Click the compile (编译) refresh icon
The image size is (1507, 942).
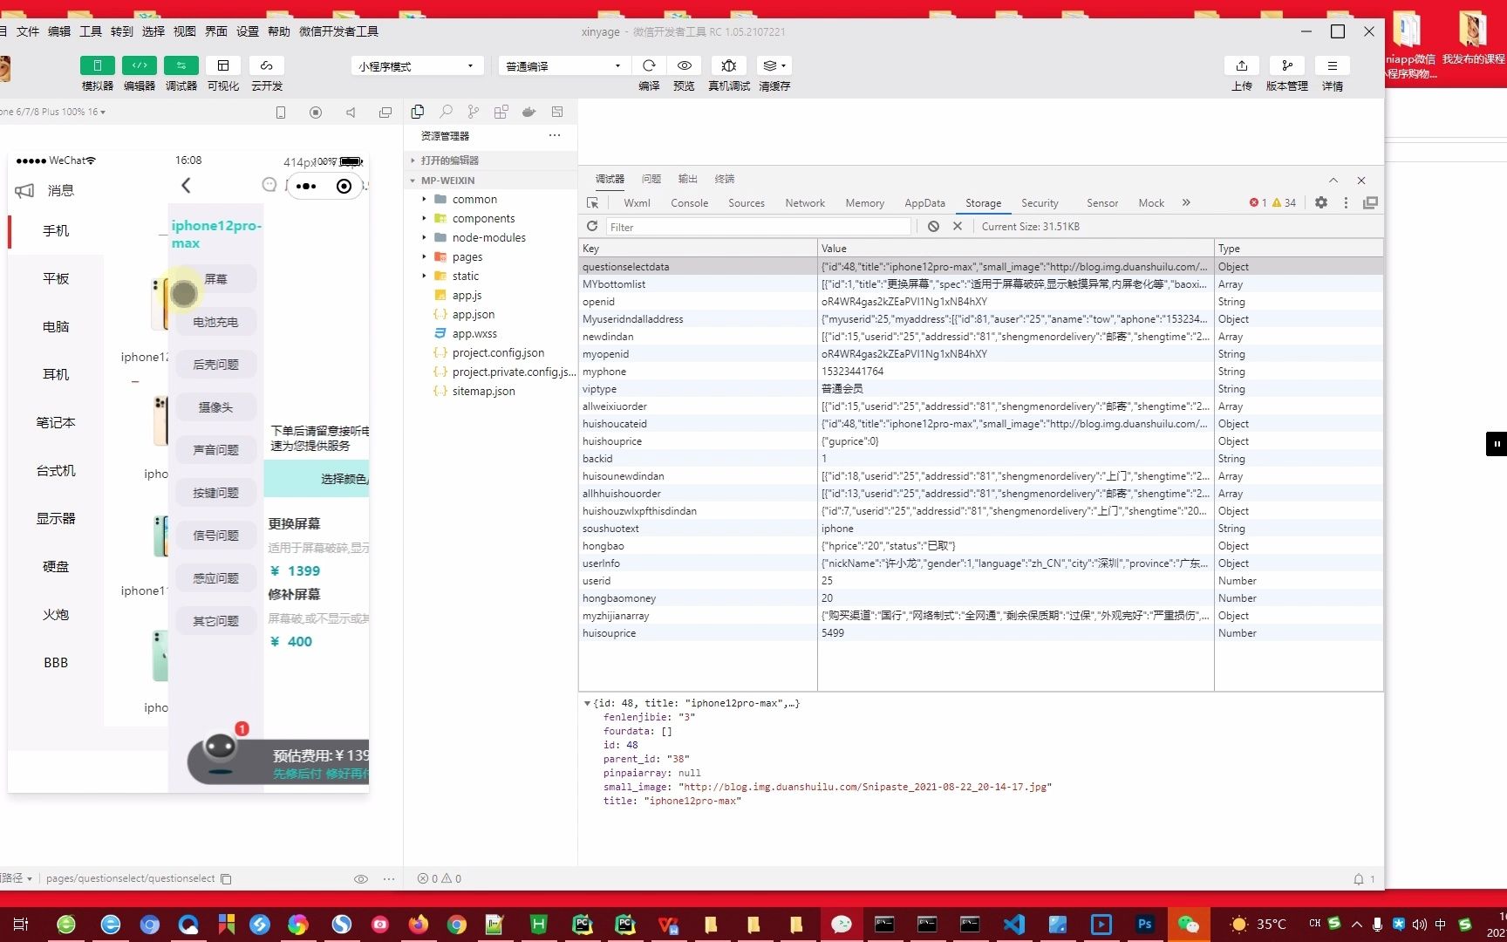click(x=649, y=65)
